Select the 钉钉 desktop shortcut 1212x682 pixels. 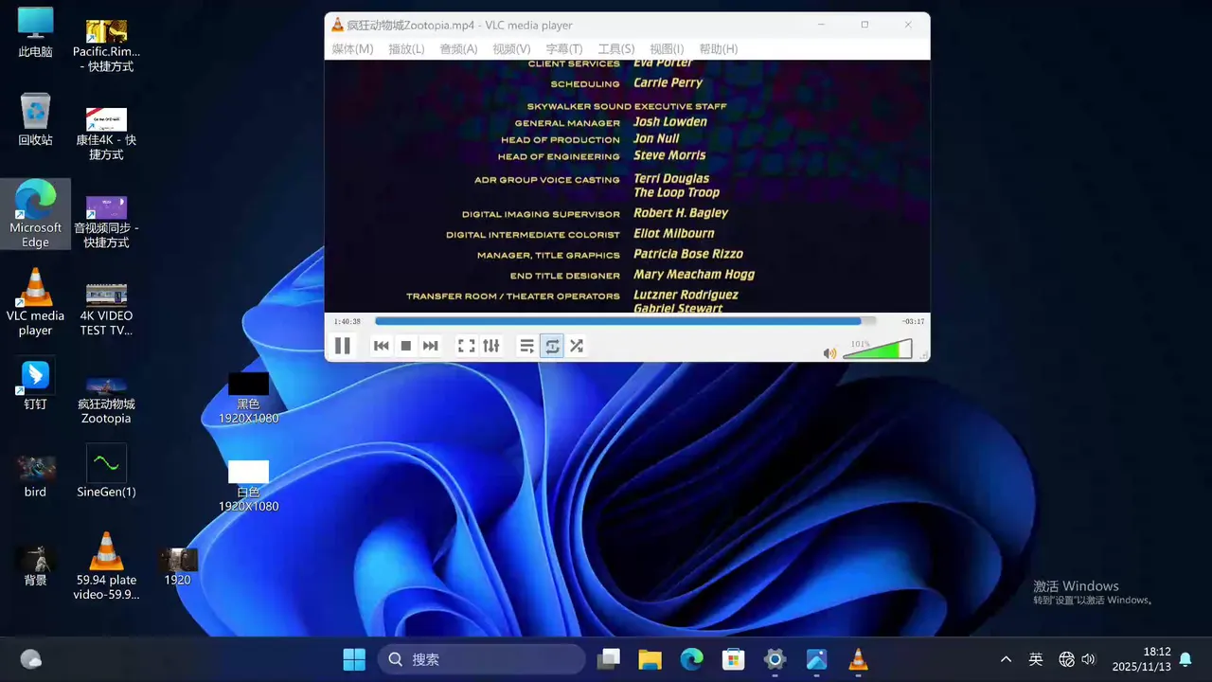click(x=35, y=385)
